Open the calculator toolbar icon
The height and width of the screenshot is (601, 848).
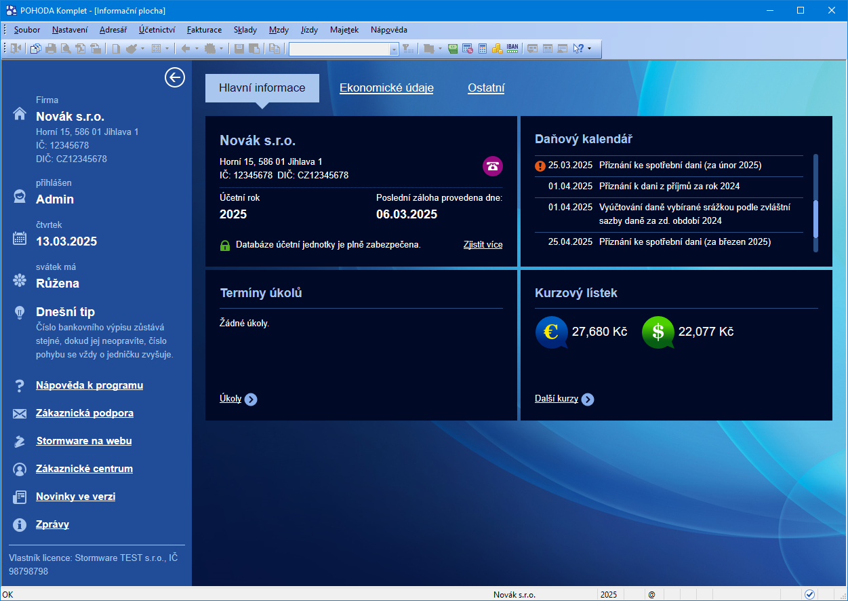(x=483, y=49)
